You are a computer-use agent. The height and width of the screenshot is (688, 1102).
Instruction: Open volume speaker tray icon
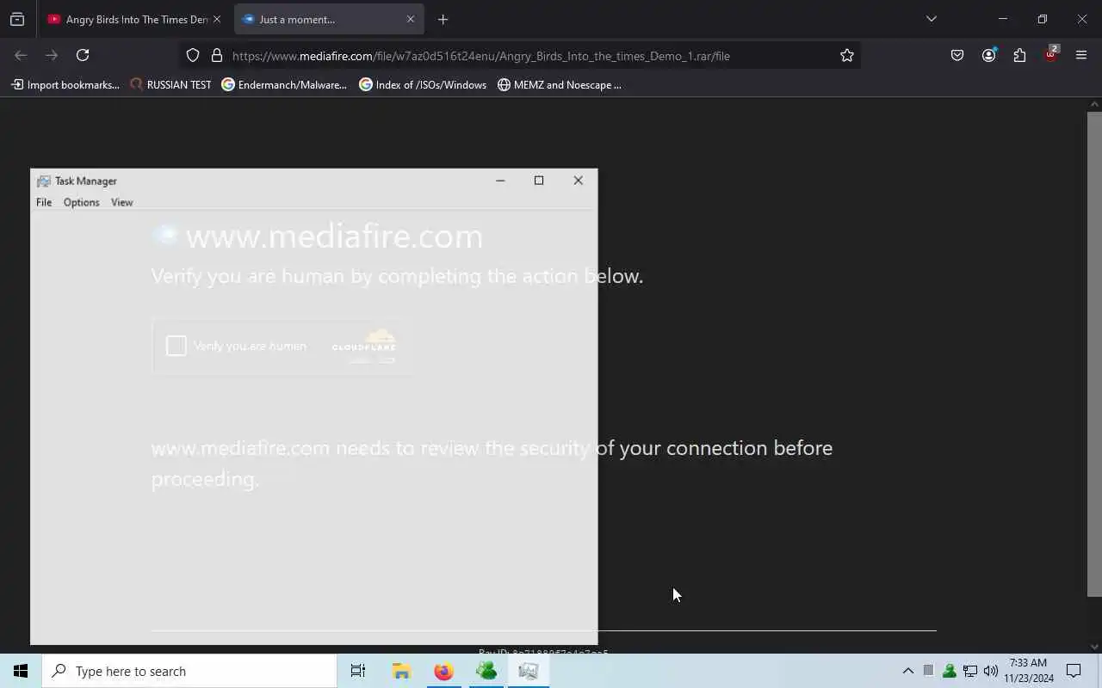(991, 671)
